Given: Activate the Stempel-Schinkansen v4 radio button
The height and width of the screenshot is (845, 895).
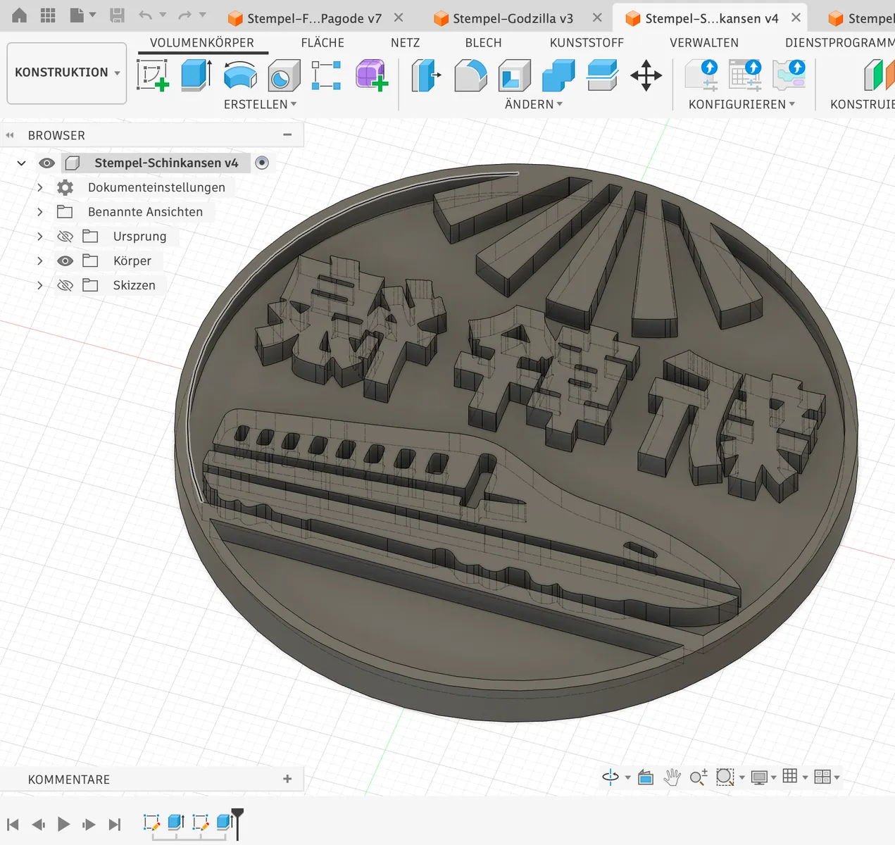Looking at the screenshot, I should 262,163.
